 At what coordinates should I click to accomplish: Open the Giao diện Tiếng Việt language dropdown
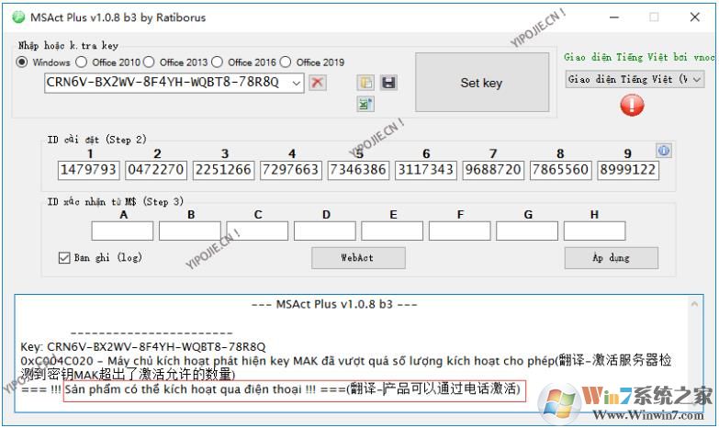pos(635,79)
